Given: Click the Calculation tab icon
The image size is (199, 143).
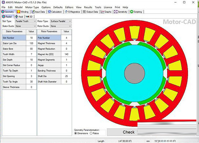Looking at the screenshot, I should [x=49, y=12].
